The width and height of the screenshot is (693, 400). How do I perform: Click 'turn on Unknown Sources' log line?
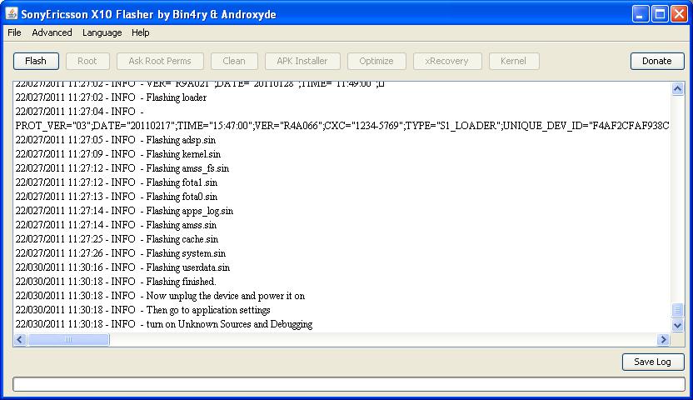(x=164, y=323)
